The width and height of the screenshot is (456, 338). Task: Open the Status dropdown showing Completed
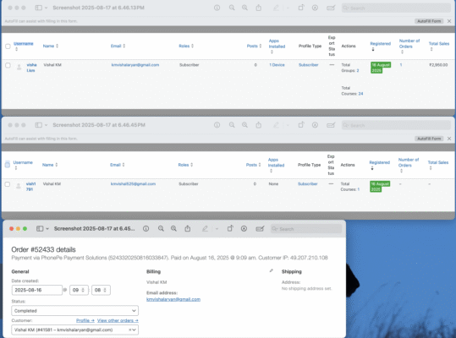point(75,311)
